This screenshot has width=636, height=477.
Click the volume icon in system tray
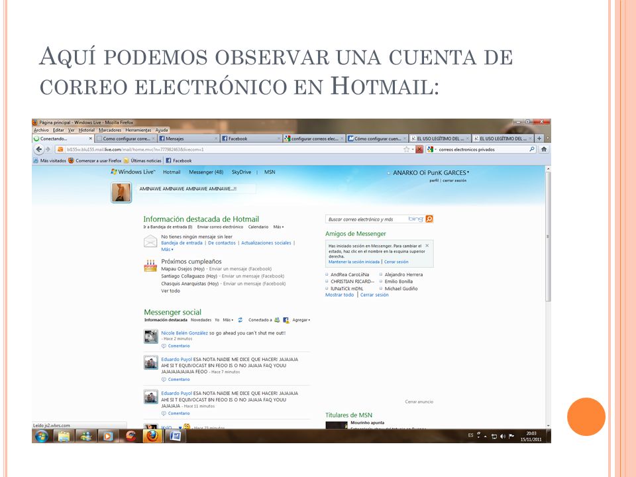coord(503,436)
